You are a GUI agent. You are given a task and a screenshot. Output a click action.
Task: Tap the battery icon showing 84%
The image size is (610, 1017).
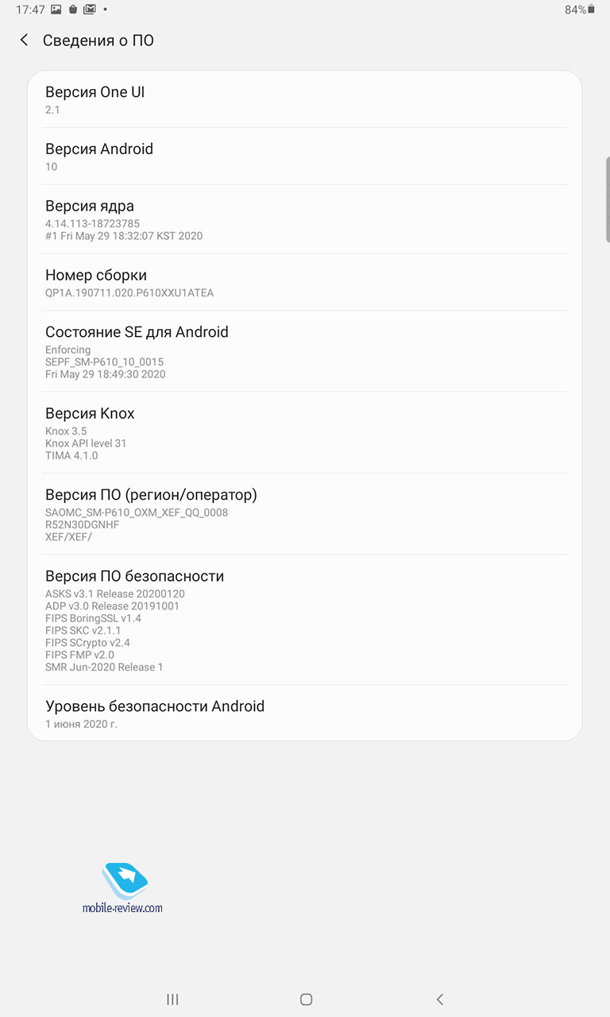(591, 10)
